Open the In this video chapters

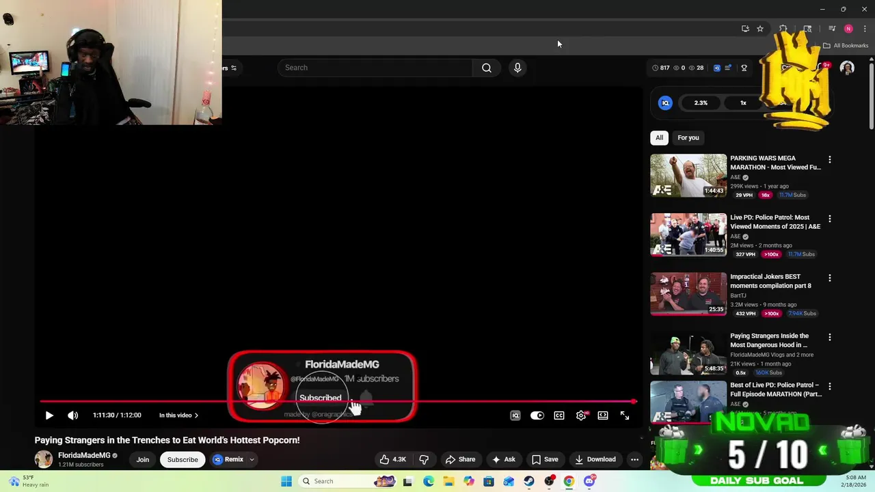pyautogui.click(x=178, y=415)
